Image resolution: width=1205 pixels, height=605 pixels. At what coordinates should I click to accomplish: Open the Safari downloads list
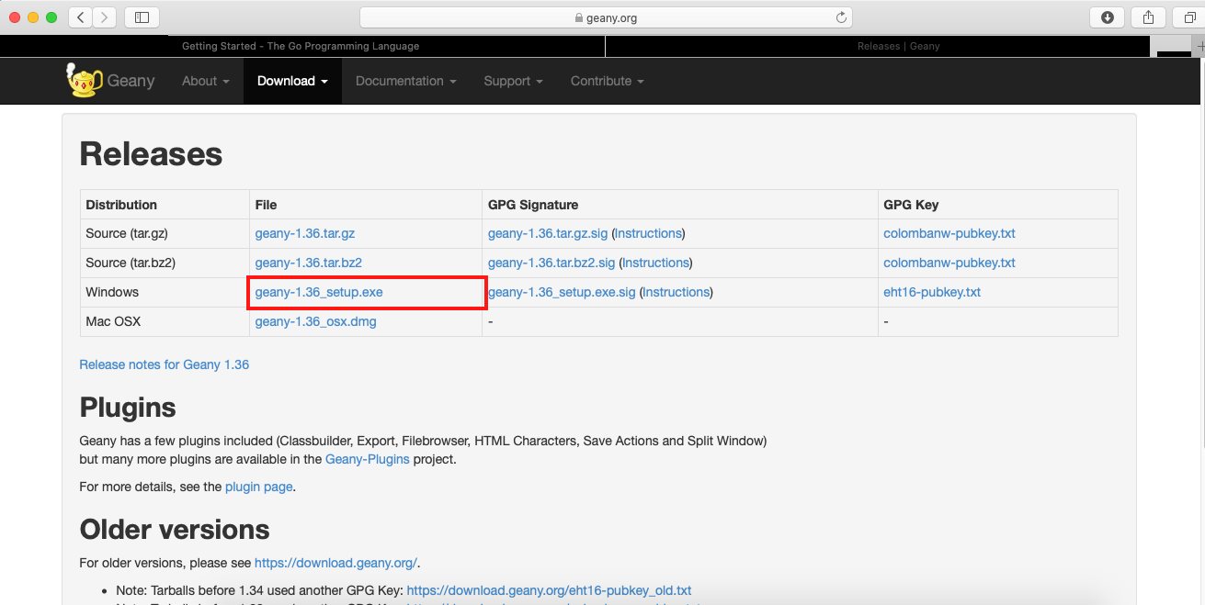coord(1108,17)
